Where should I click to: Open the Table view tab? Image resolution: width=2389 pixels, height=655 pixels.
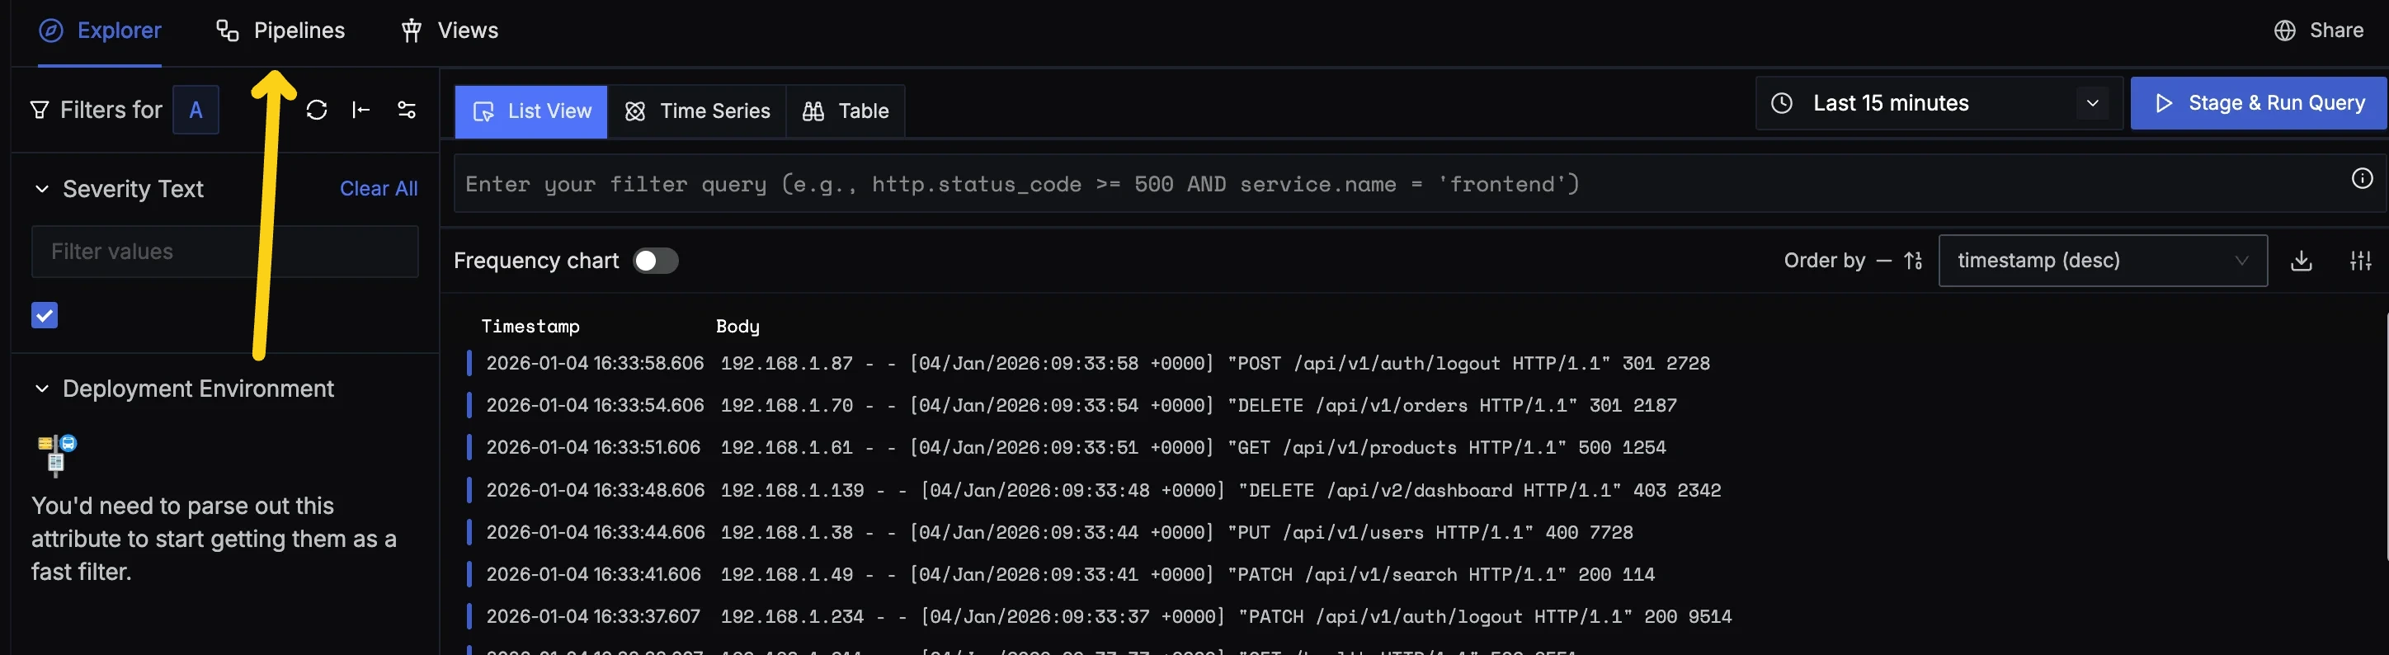pyautogui.click(x=846, y=111)
